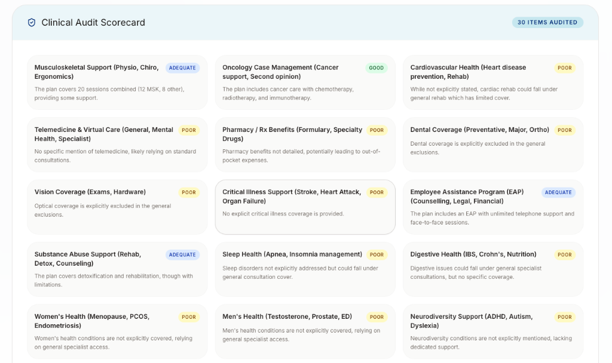Select the Men's Health card
The width and height of the screenshot is (612, 363).
(305, 331)
